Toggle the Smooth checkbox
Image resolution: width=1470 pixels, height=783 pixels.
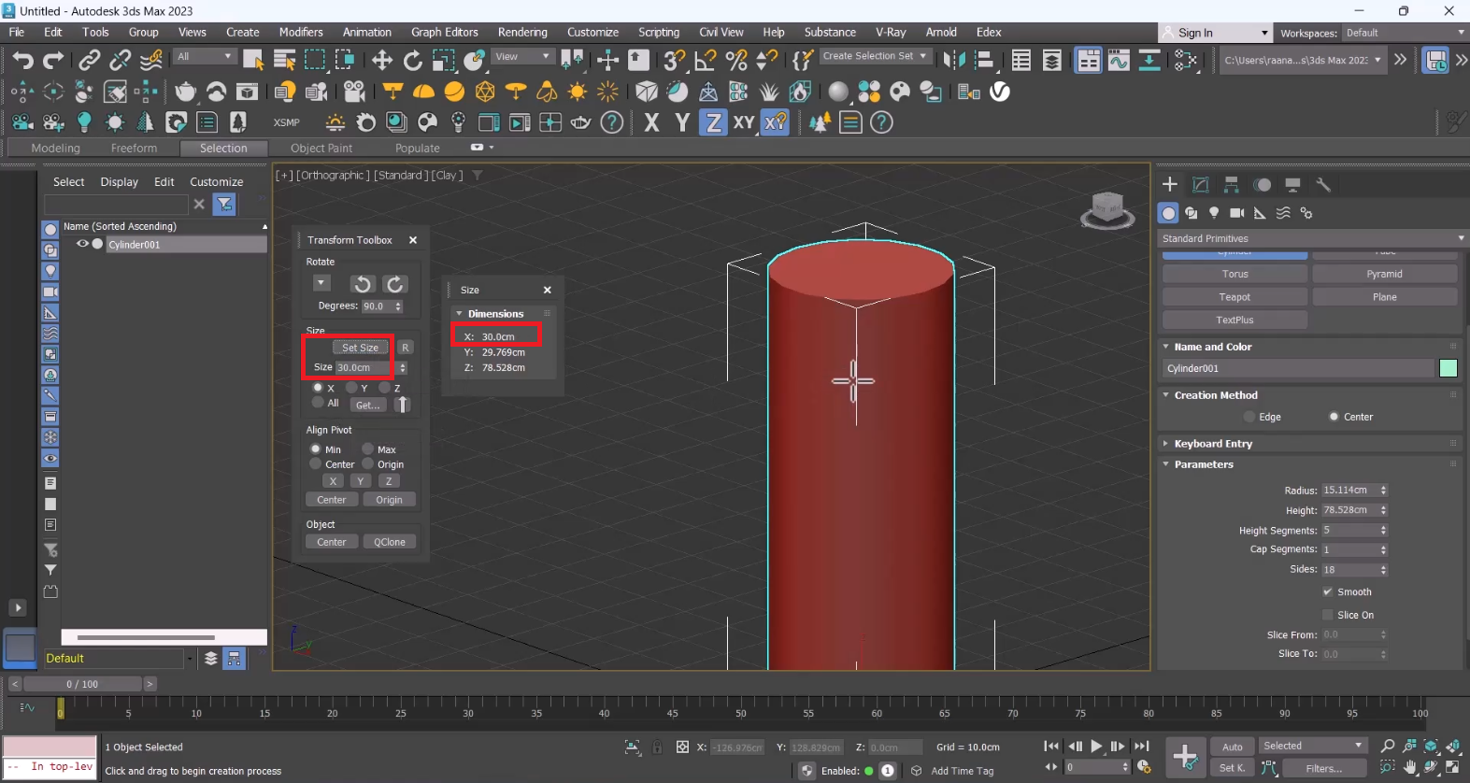pos(1327,591)
